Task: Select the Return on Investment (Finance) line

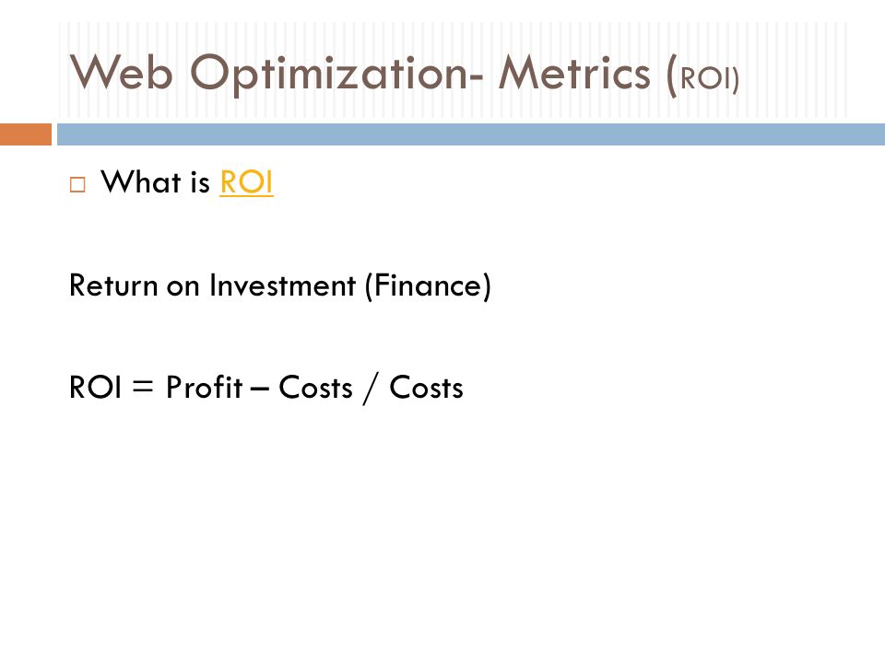Action: tap(280, 285)
